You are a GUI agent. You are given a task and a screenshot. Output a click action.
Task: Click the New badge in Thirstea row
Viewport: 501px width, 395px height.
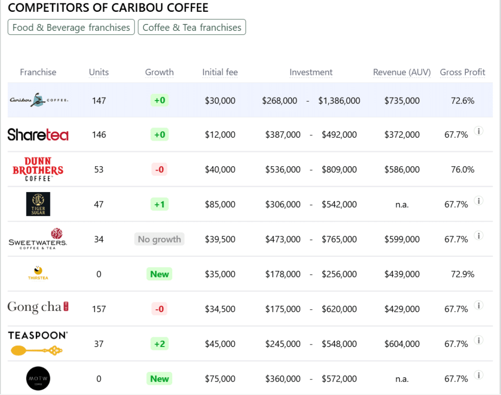159,274
